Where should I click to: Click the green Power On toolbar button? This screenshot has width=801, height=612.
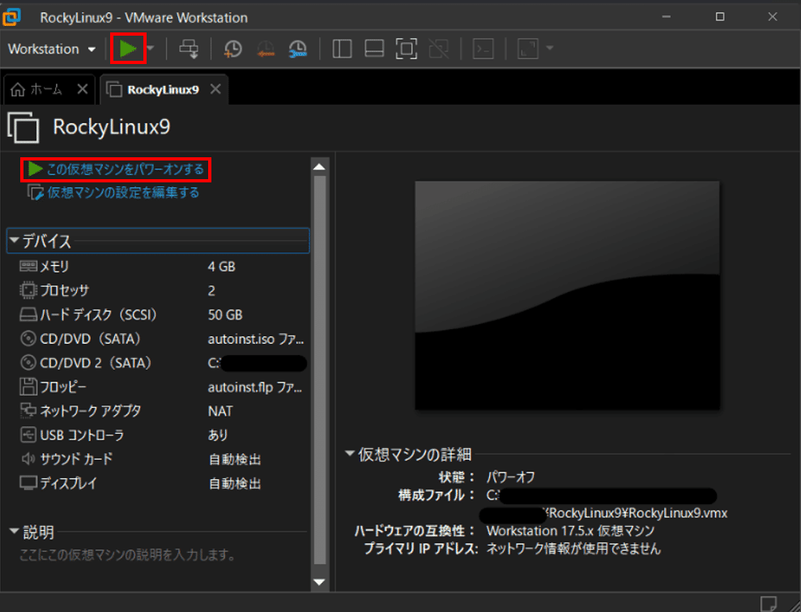[128, 49]
